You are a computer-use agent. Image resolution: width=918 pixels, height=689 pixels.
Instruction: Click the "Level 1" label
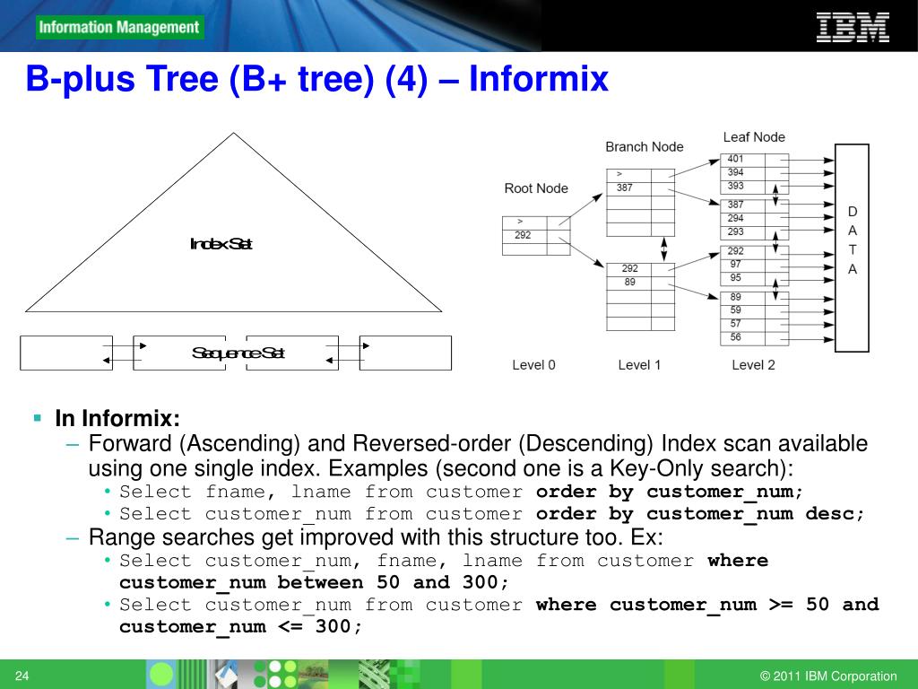639,365
